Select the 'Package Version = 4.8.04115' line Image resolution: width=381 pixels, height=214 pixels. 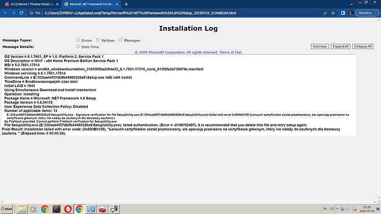click(x=28, y=103)
